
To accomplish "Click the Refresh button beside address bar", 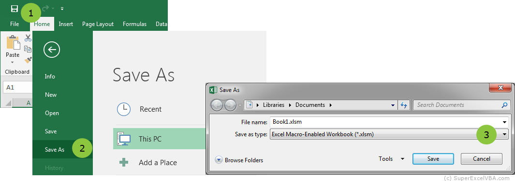I will pyautogui.click(x=403, y=105).
